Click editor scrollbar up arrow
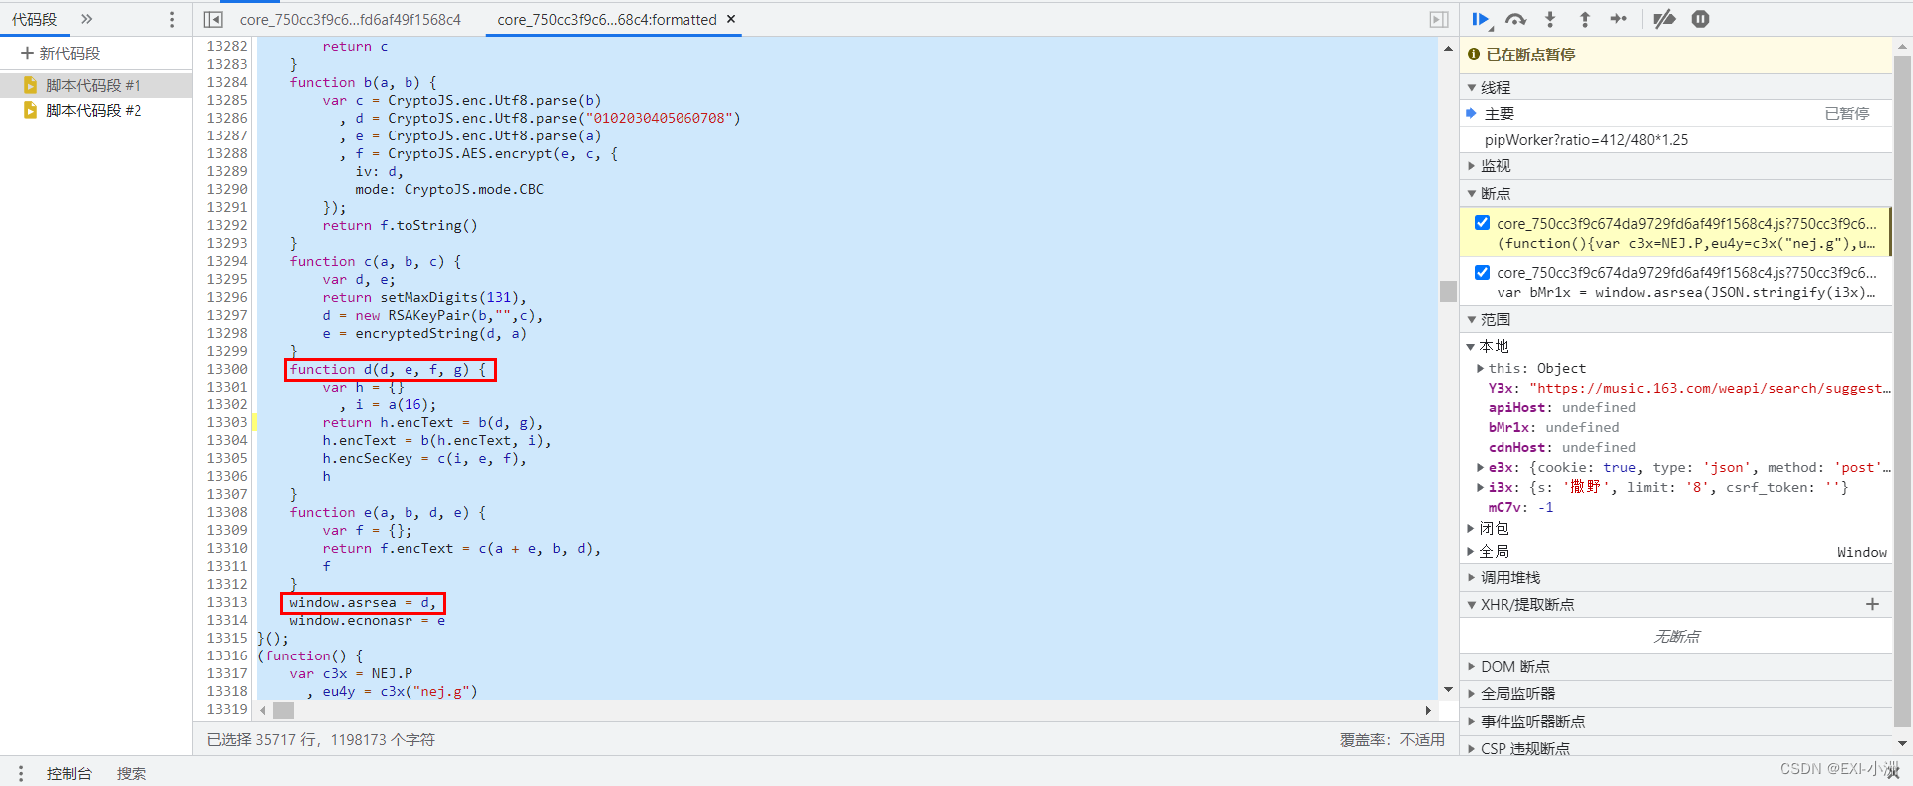This screenshot has height=786, width=1913. (x=1448, y=48)
